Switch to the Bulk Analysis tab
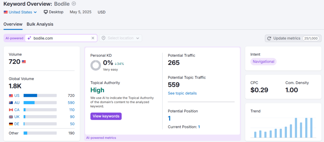Image resolution: width=324 pixels, height=142 pixels. 40,24
